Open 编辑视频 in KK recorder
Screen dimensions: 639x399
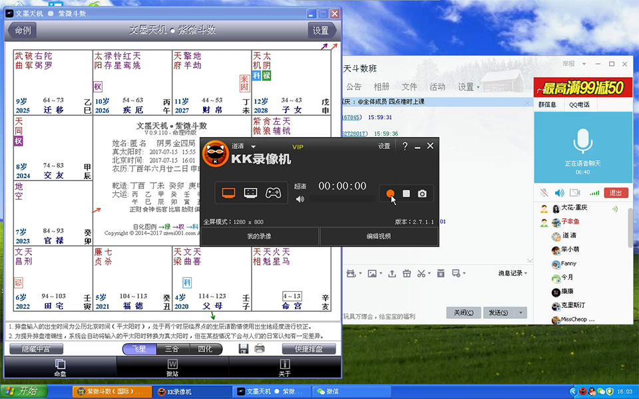click(x=379, y=236)
